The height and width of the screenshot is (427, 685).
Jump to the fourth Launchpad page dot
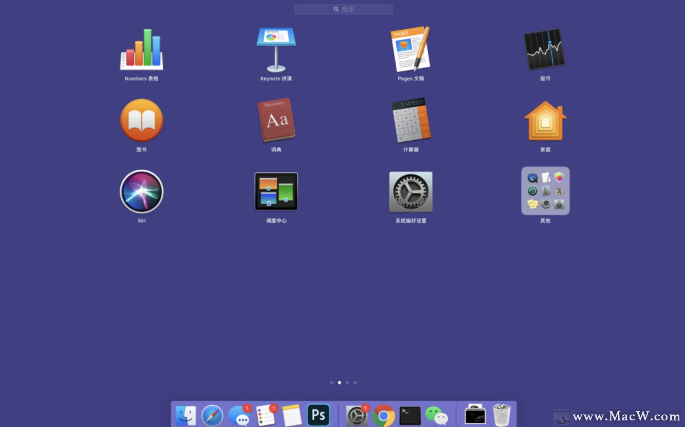point(355,382)
